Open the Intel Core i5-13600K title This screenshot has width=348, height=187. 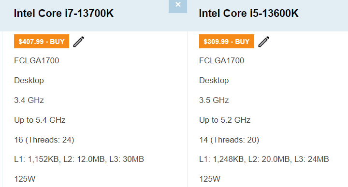[248, 14]
